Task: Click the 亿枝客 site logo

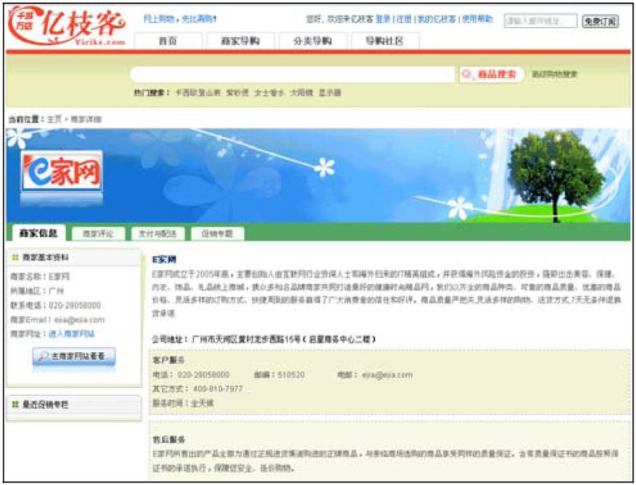Action: click(x=67, y=26)
